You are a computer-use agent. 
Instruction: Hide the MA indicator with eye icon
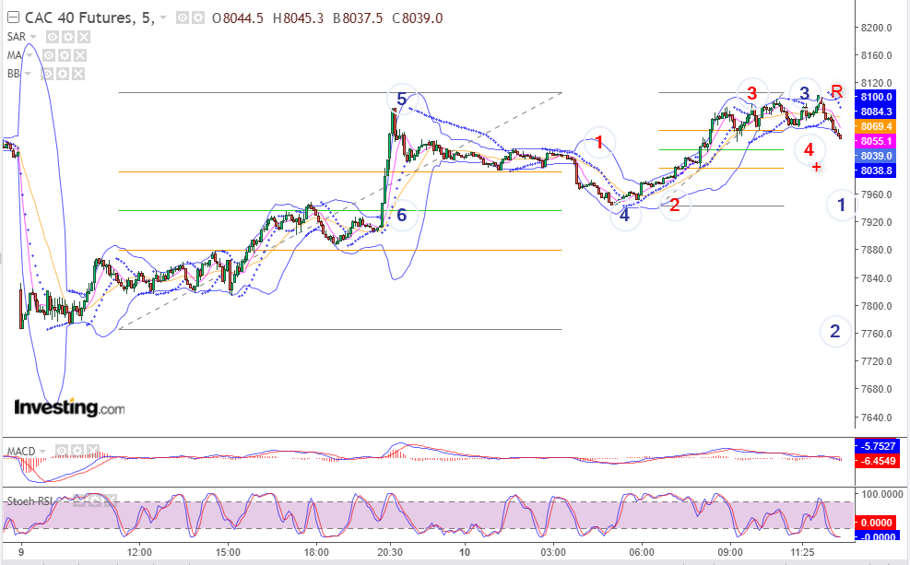(x=49, y=55)
